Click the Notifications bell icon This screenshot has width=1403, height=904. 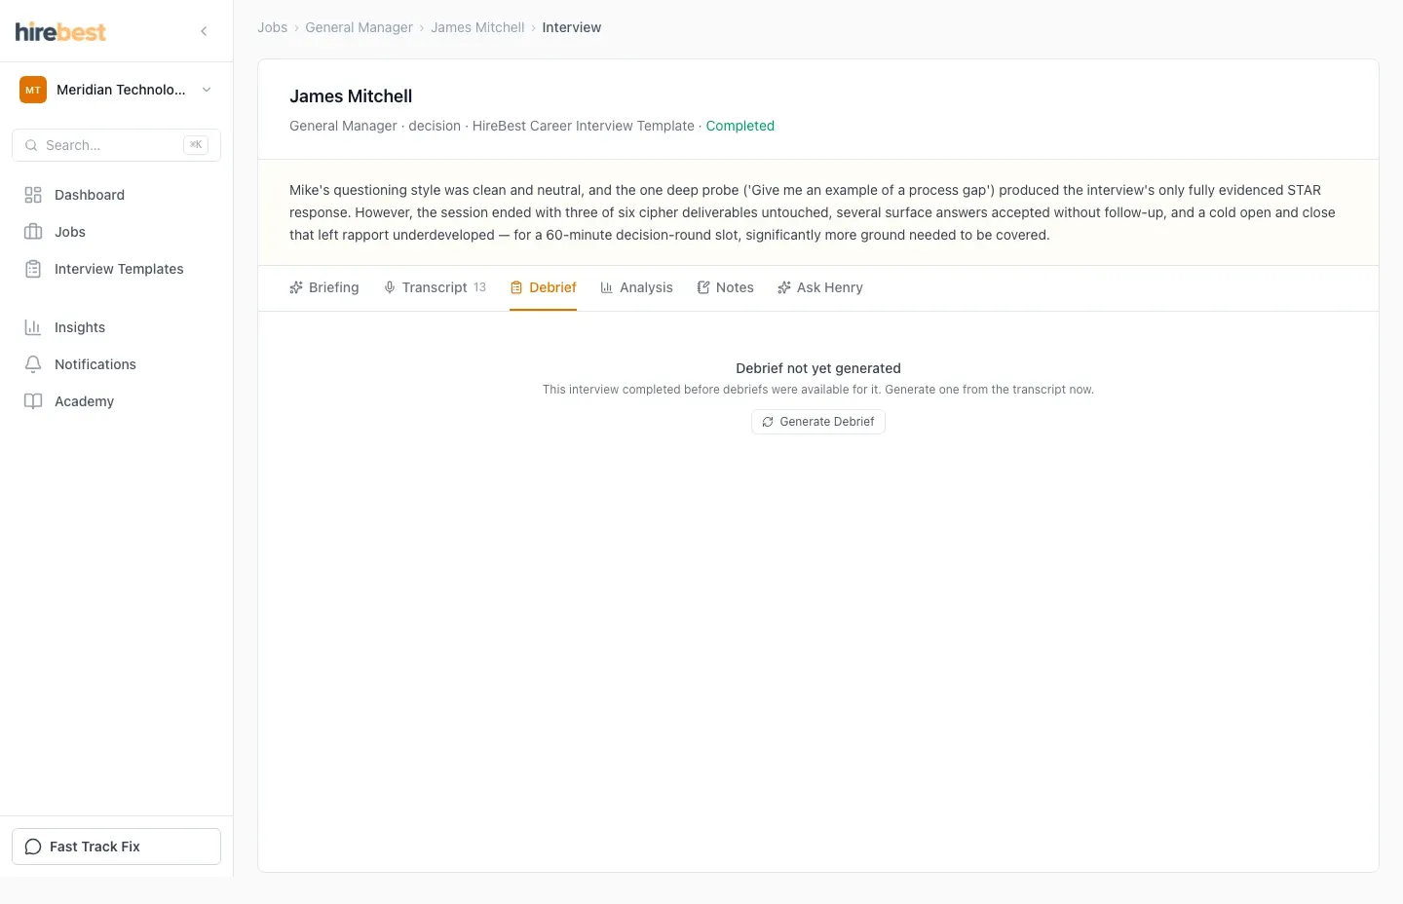tap(33, 364)
